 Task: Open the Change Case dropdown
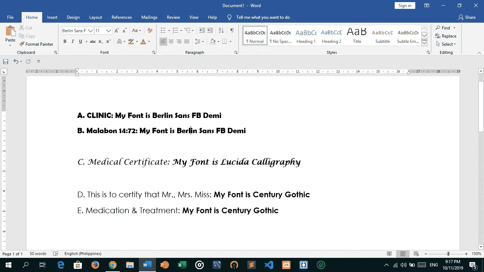click(x=136, y=31)
